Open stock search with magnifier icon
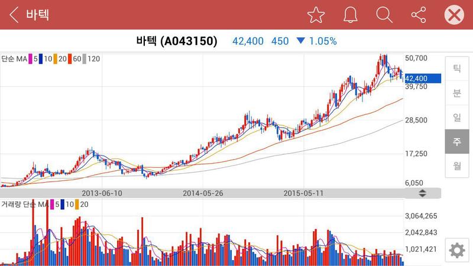This screenshot has height=266, width=473. (x=384, y=15)
